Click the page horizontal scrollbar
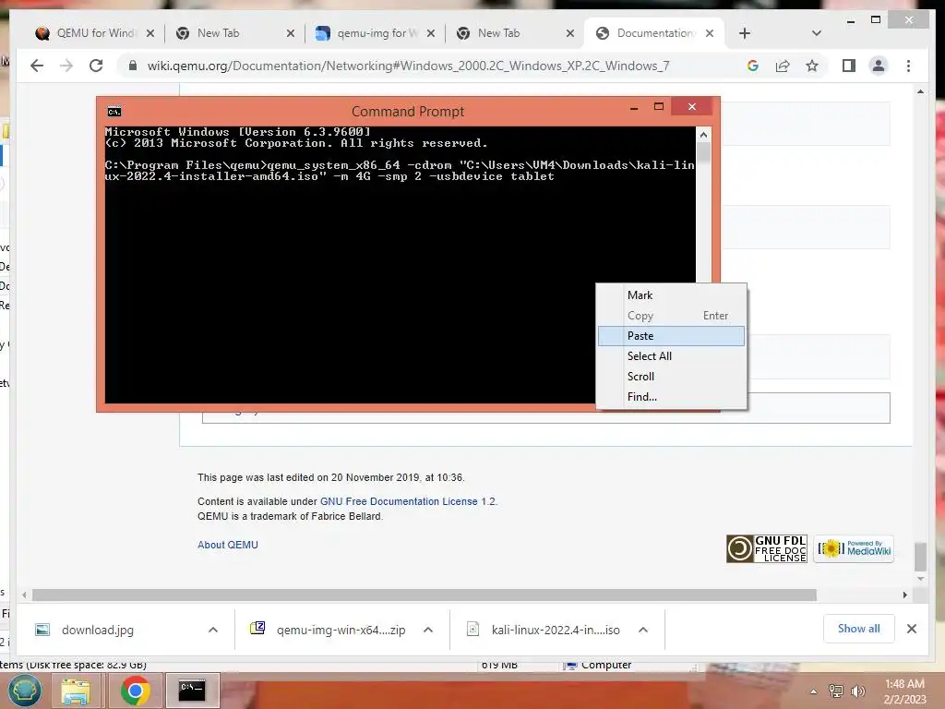Viewport: 945px width, 709px height. coord(425,595)
